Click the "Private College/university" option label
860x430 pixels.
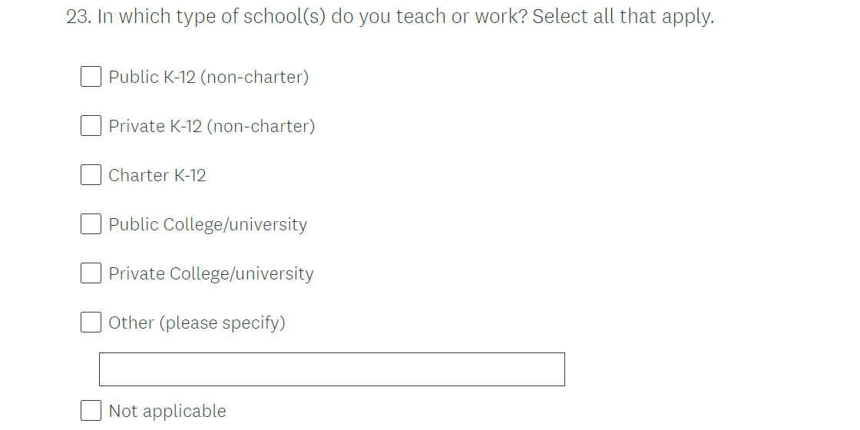pos(210,273)
